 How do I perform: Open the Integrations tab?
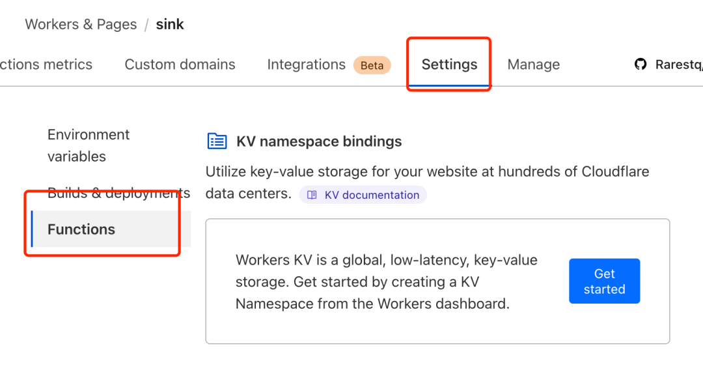pyautogui.click(x=306, y=64)
